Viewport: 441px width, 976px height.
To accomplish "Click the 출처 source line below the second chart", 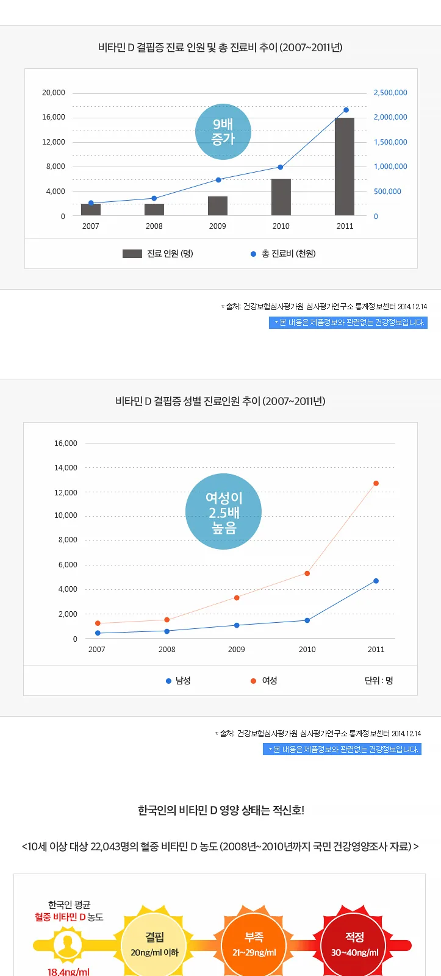I will click(318, 734).
